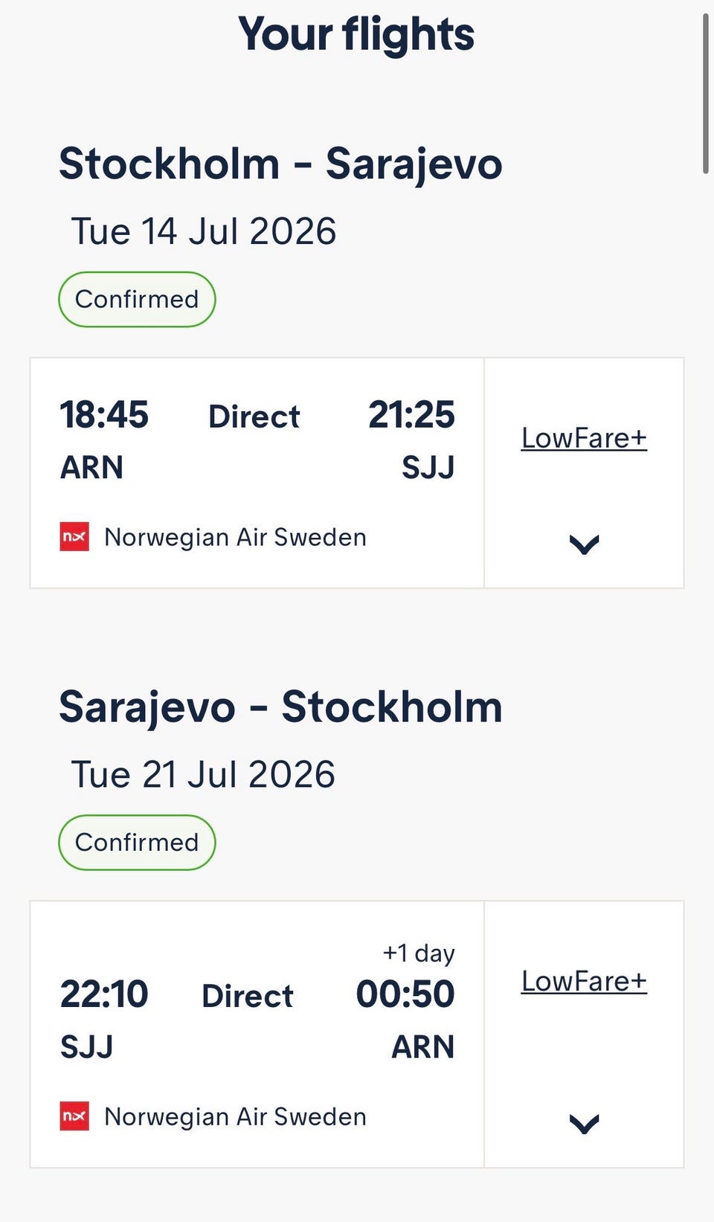This screenshot has width=714, height=1222.
Task: Click the Norwegian logo on the outbound flight
Action: point(74,537)
